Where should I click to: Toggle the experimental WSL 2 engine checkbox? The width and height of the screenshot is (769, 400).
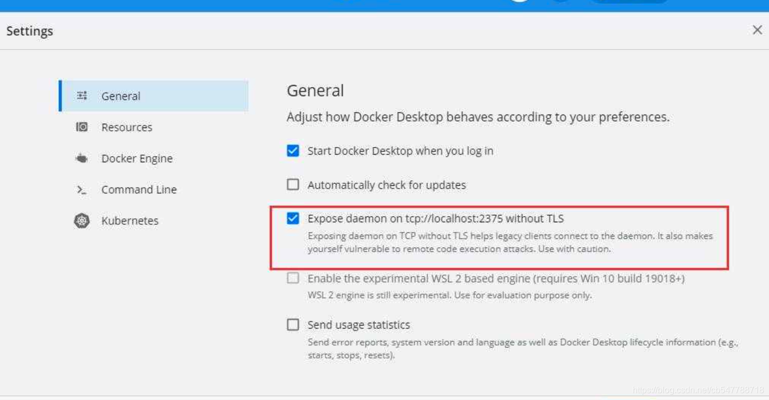[x=293, y=278]
